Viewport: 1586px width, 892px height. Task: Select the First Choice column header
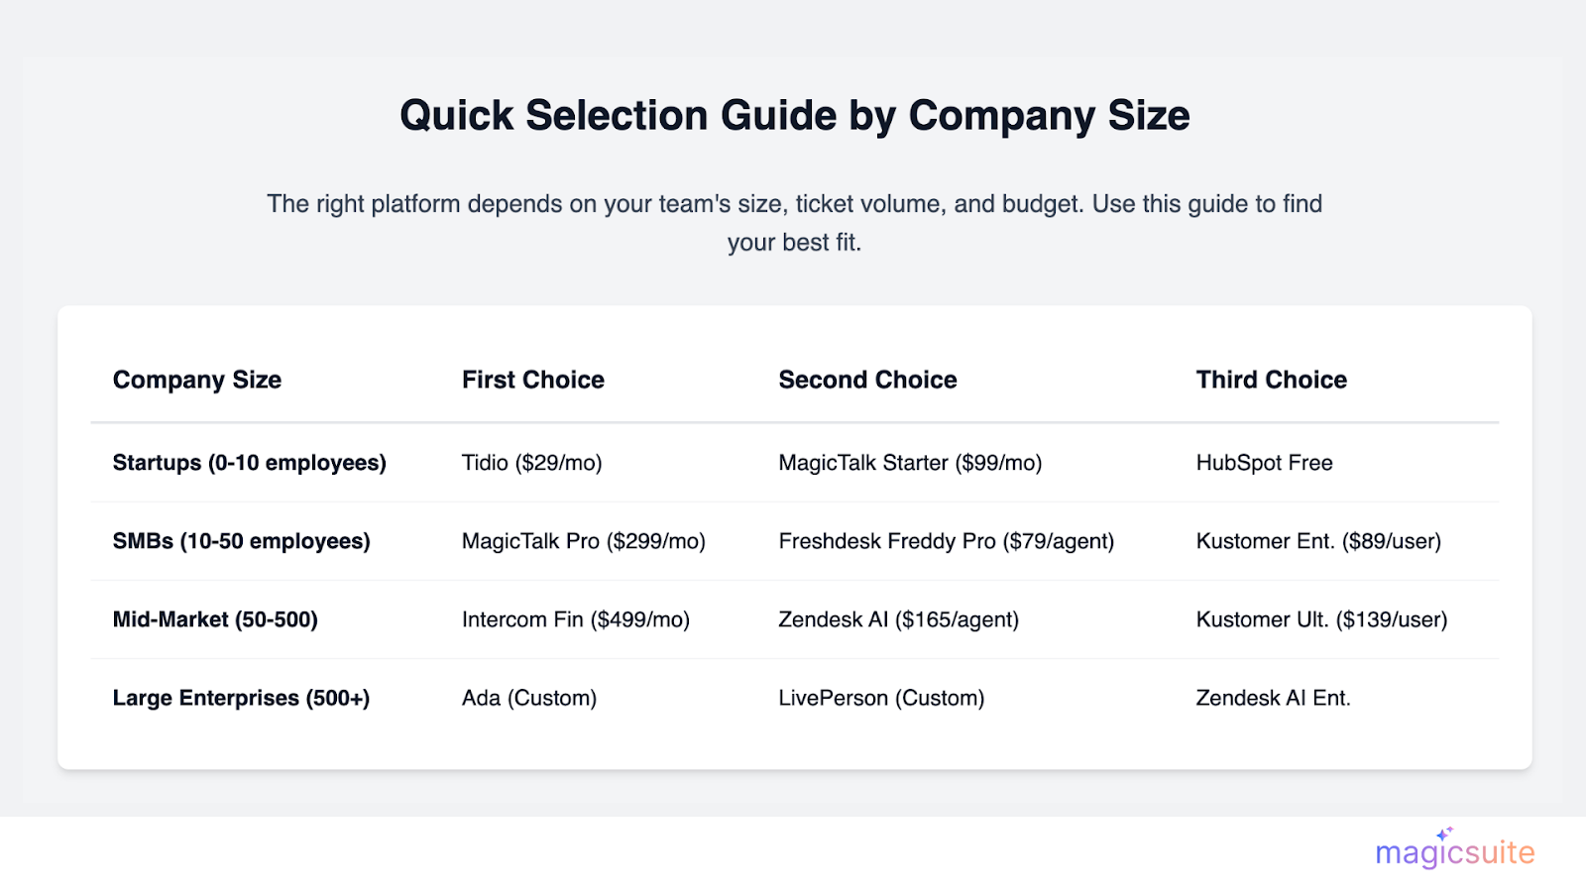[532, 380]
